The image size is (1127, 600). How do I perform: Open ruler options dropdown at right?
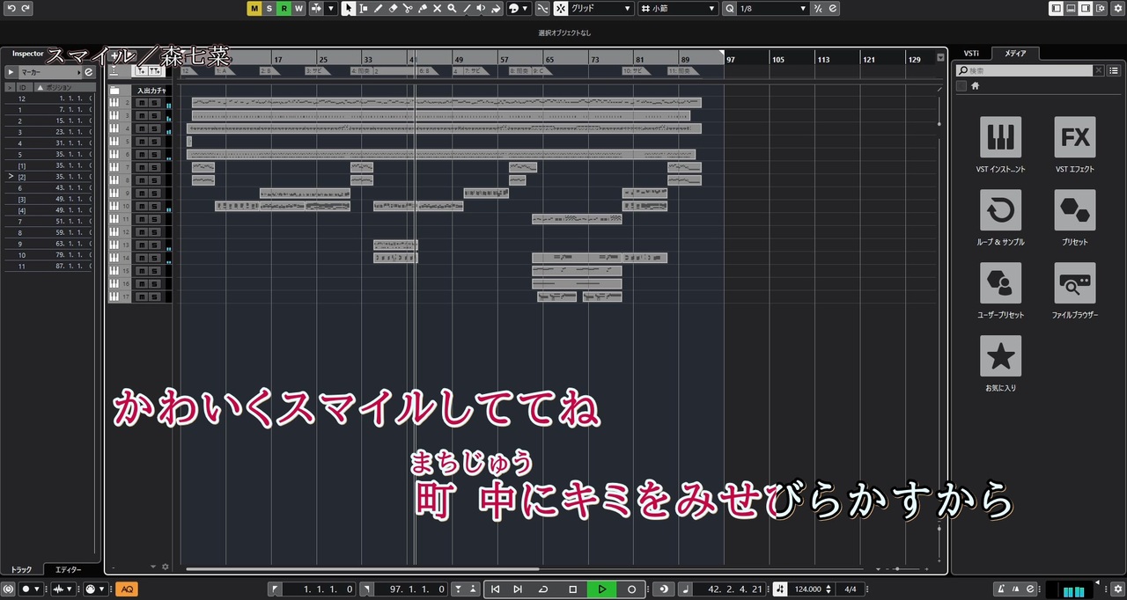click(x=939, y=58)
